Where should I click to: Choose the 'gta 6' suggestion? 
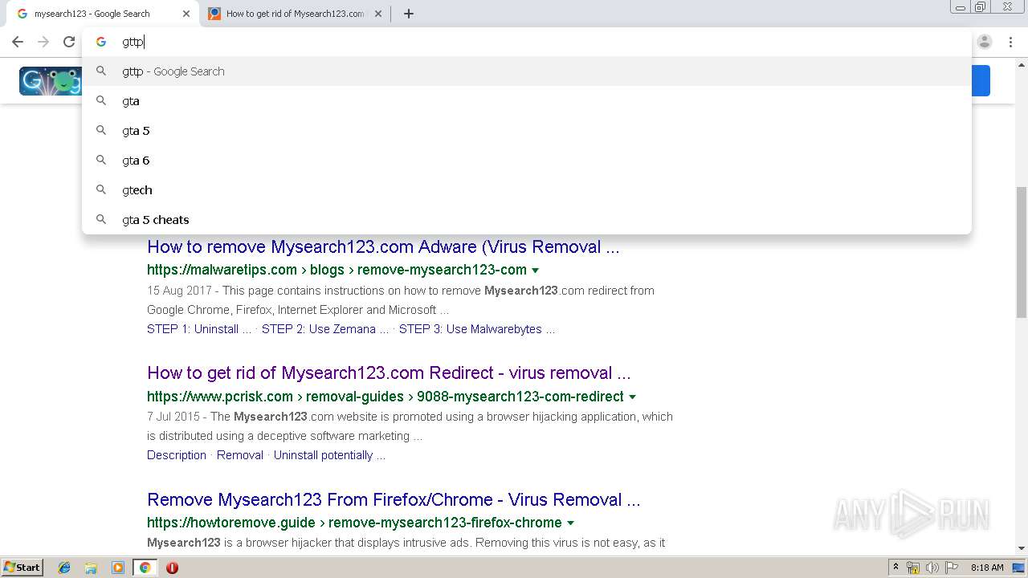click(x=526, y=161)
